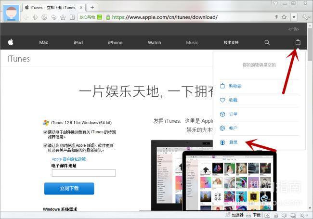The height and width of the screenshot is (219, 313).
Task: Toggle the speaker mute icon in status bar
Action: coord(284,215)
